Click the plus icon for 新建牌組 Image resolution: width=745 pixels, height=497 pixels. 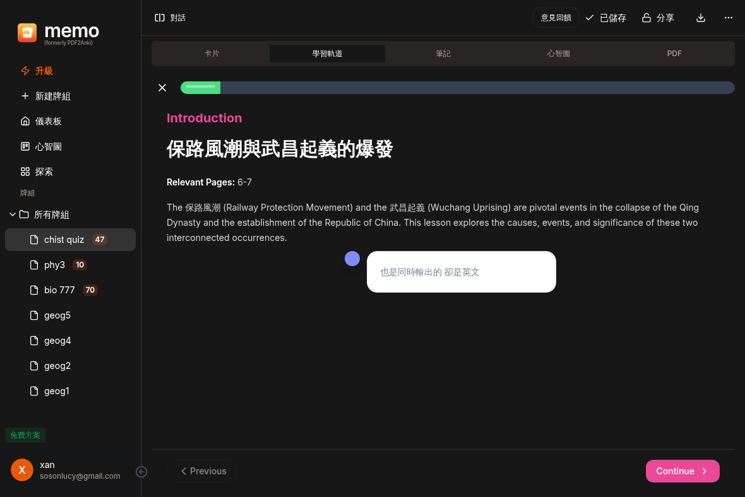(x=25, y=96)
